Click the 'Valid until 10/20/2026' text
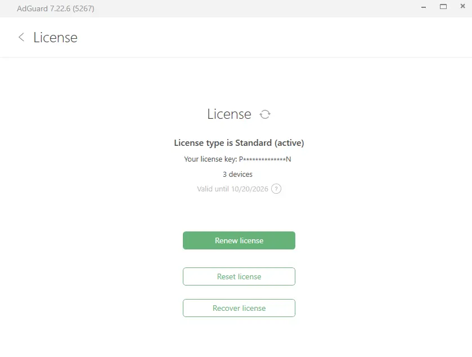Screen dimensions: 472x357 pyautogui.click(x=232, y=189)
